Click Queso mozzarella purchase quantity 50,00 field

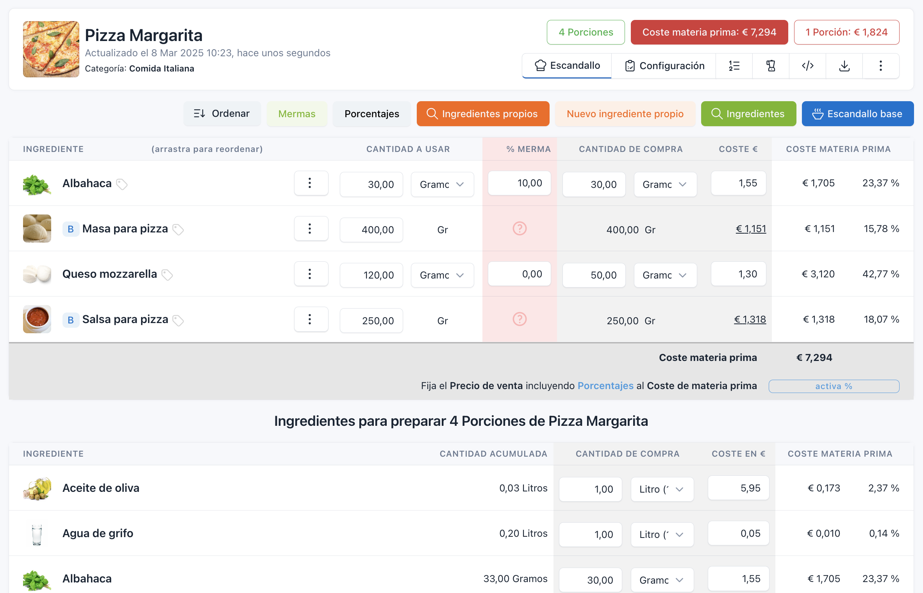click(594, 275)
